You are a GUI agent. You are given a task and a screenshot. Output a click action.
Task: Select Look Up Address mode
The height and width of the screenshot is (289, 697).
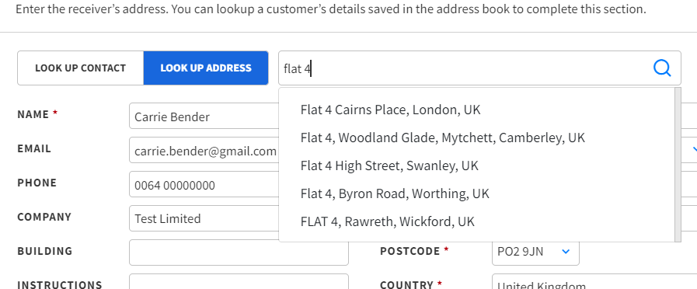coord(206,68)
